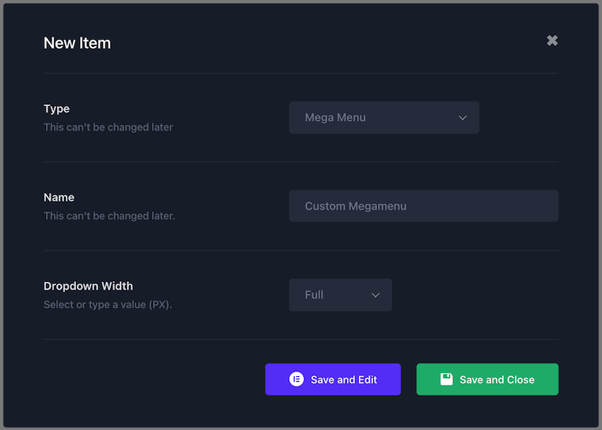Click the Full value text in width selector
The height and width of the screenshot is (430, 602).
click(x=314, y=295)
